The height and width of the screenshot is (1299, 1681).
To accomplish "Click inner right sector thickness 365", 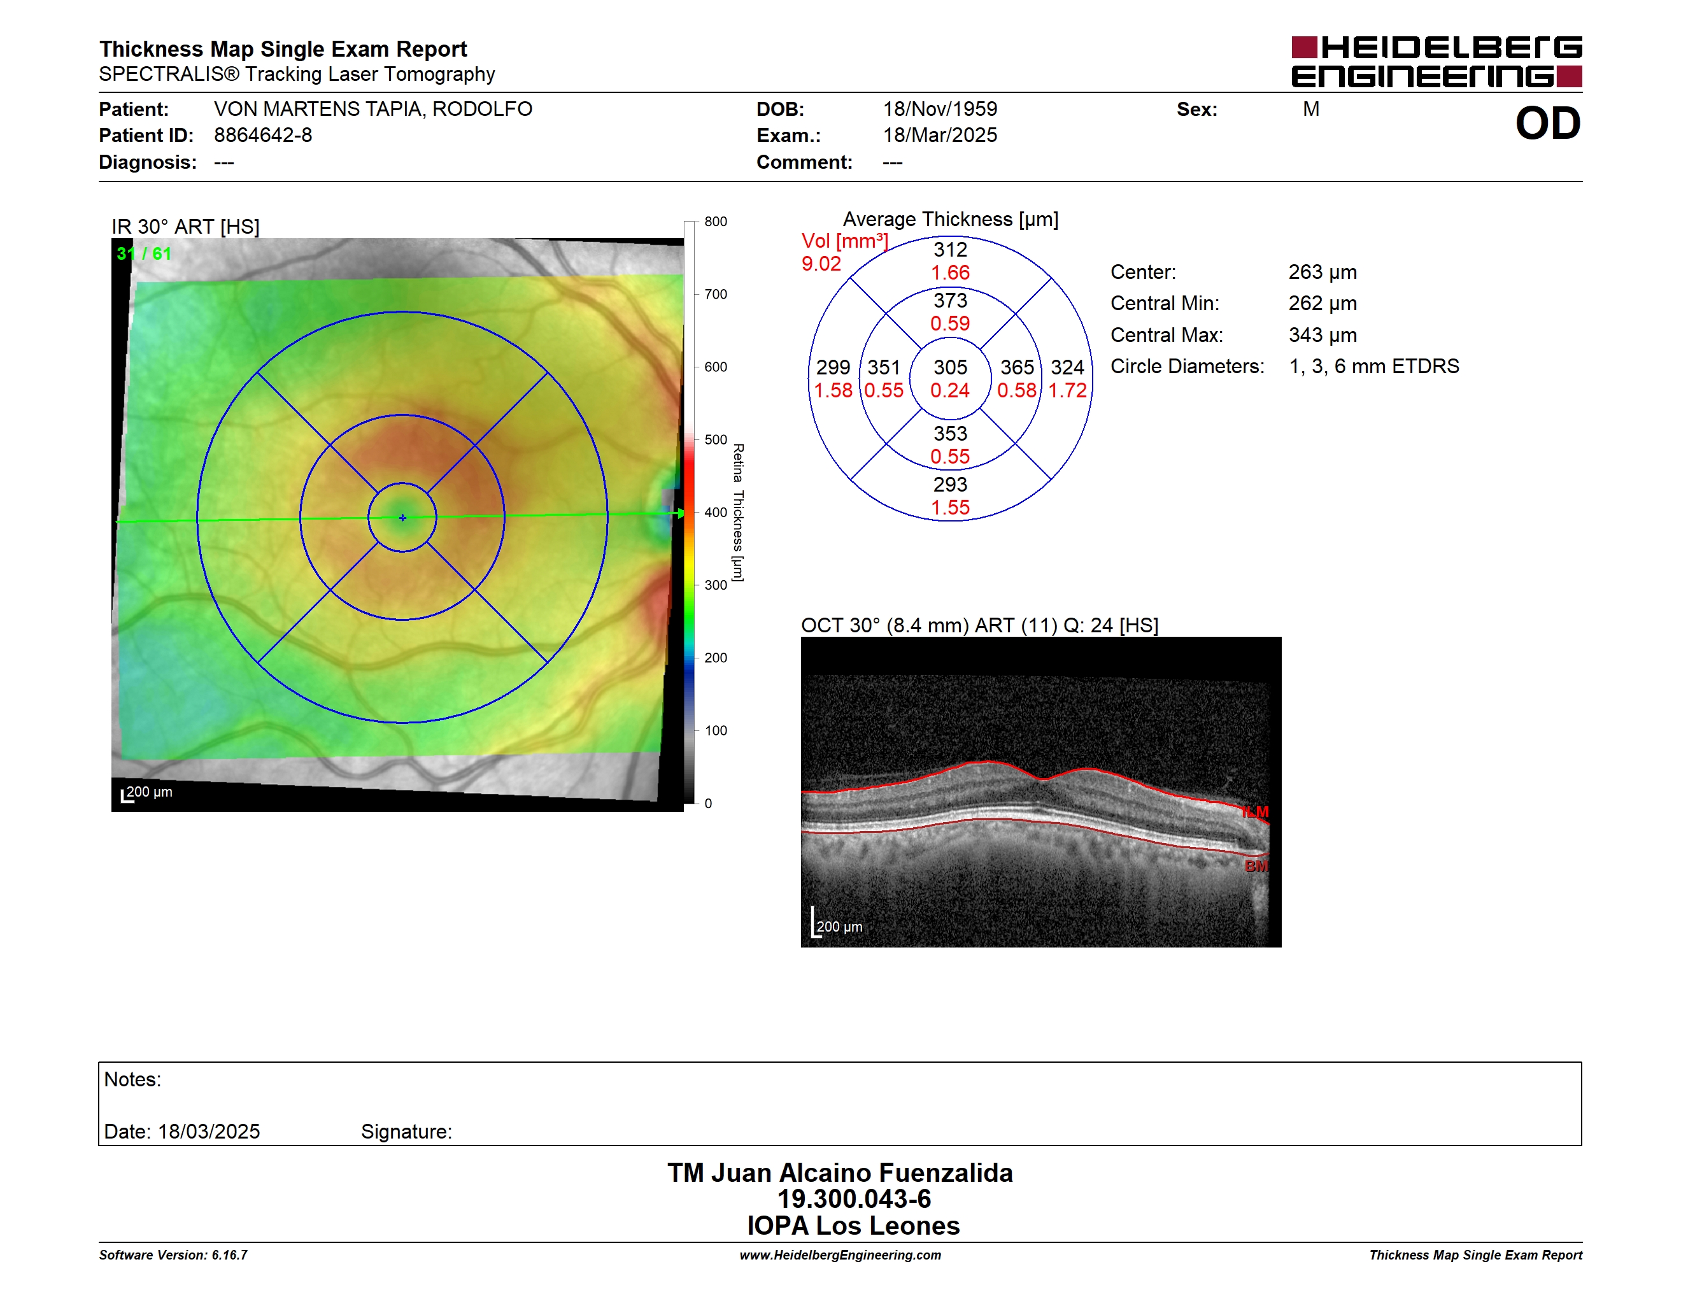I will coord(1017,367).
